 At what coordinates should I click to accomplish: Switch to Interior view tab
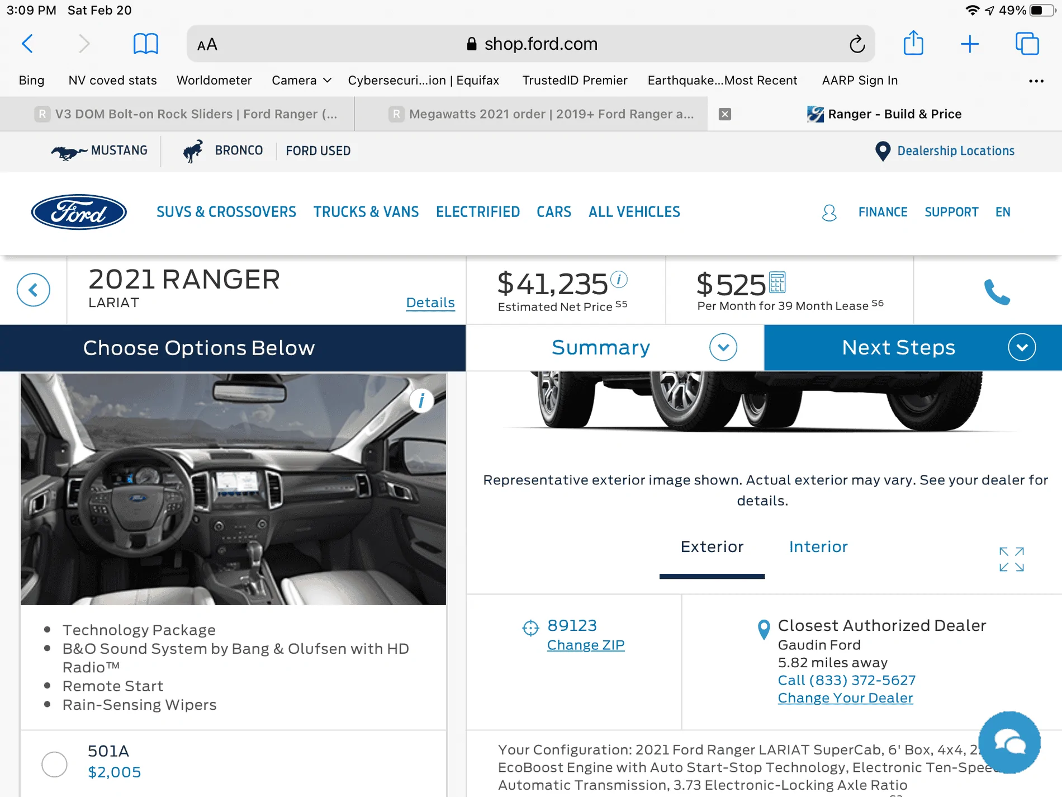[x=818, y=547]
